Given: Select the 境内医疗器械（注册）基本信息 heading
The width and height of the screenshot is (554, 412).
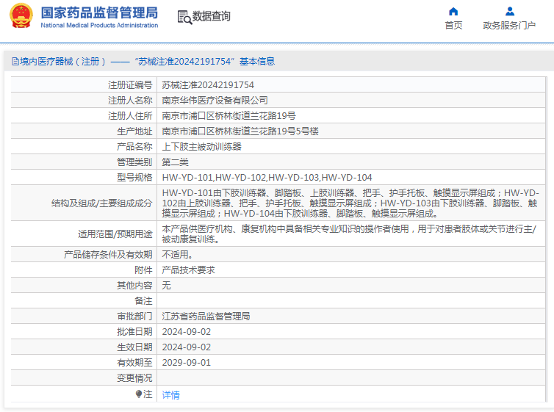Looking at the screenshot, I should tap(143, 62).
